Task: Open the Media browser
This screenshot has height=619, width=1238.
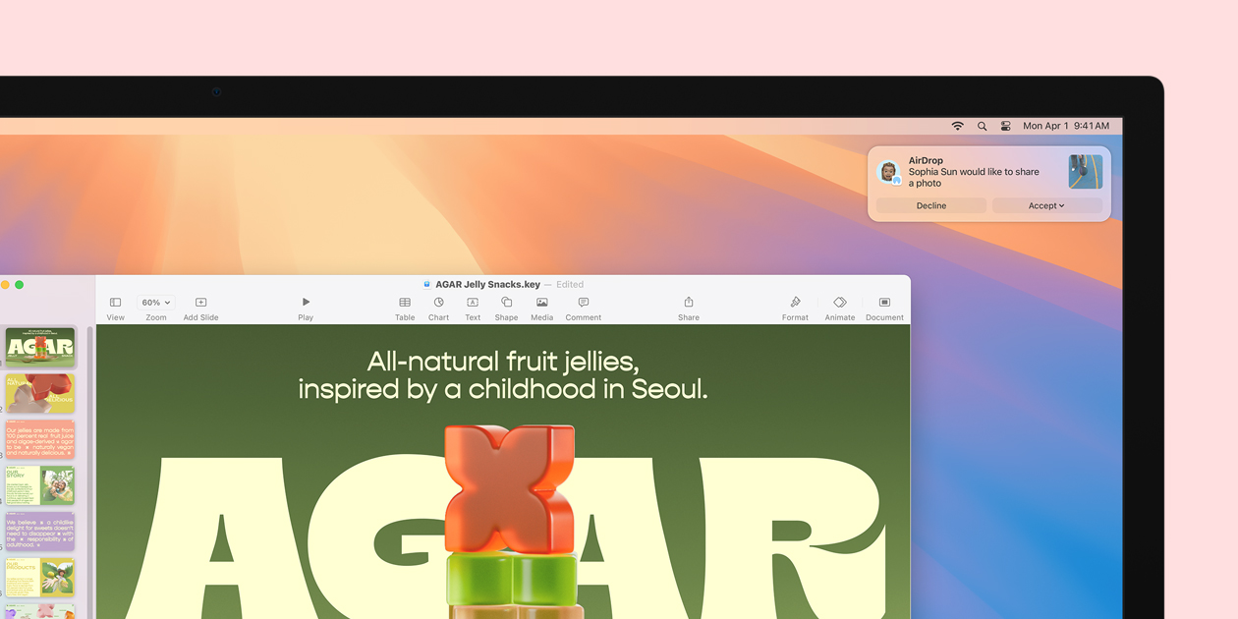Action: click(x=541, y=307)
